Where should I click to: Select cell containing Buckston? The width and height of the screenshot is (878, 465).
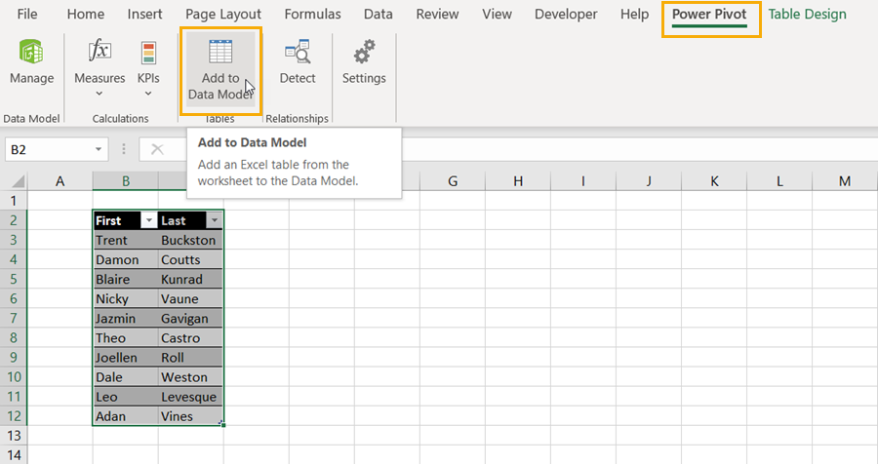(191, 240)
